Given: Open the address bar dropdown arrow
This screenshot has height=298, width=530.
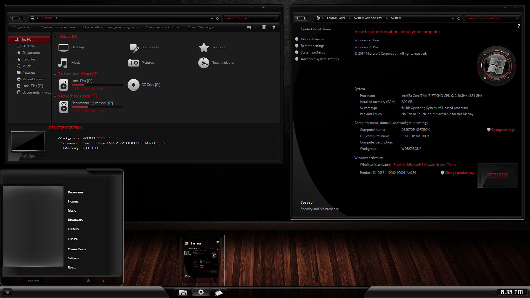Looking at the screenshot, I should pyautogui.click(x=212, y=18).
